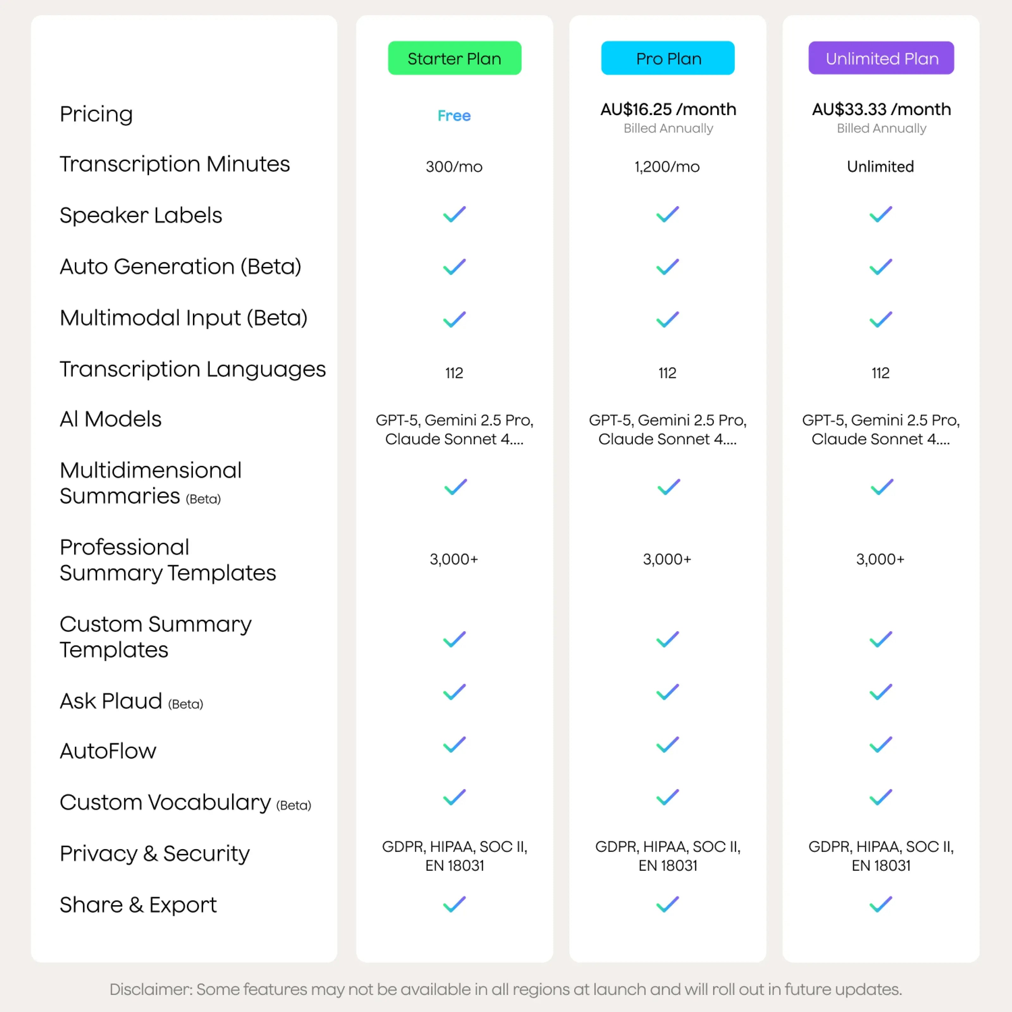Click Multidimensional Summaries checkmark under Starter Plan
Screen dimensions: 1012x1012
pos(455,487)
